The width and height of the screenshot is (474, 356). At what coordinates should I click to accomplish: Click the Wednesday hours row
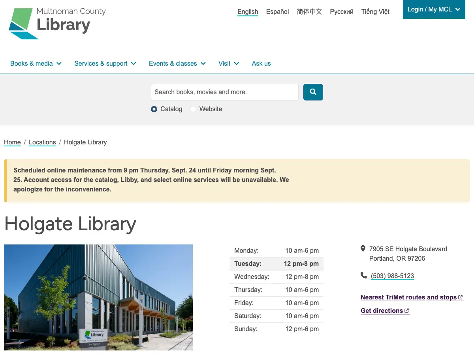[x=276, y=277]
